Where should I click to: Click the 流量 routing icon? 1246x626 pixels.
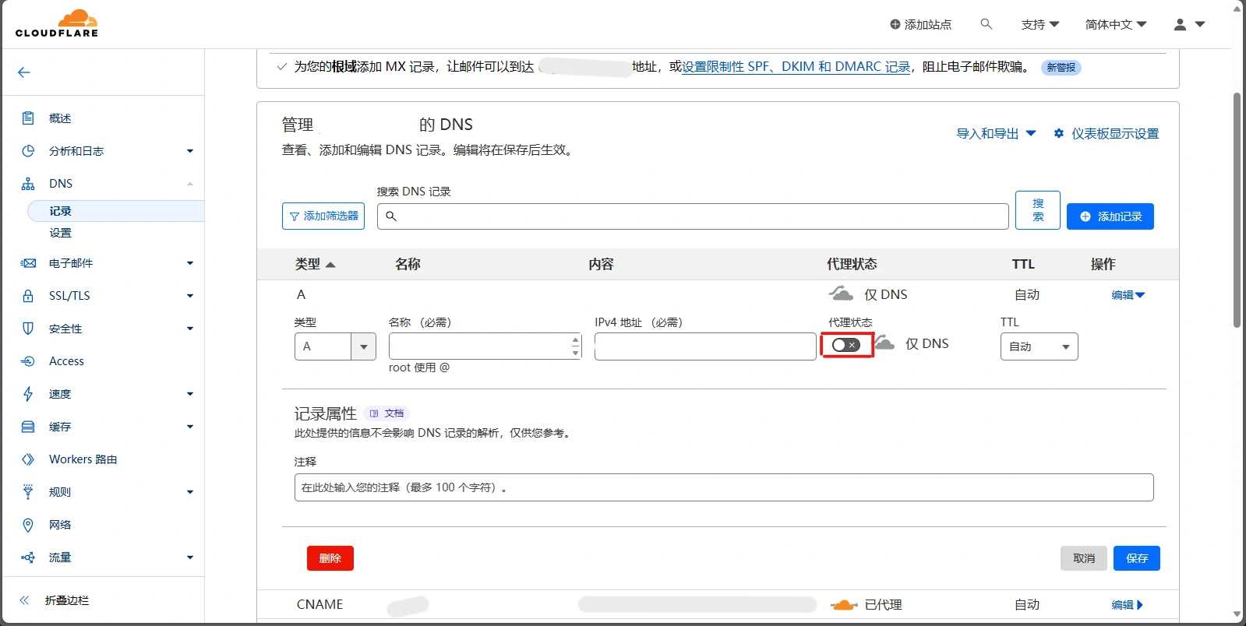tap(28, 557)
